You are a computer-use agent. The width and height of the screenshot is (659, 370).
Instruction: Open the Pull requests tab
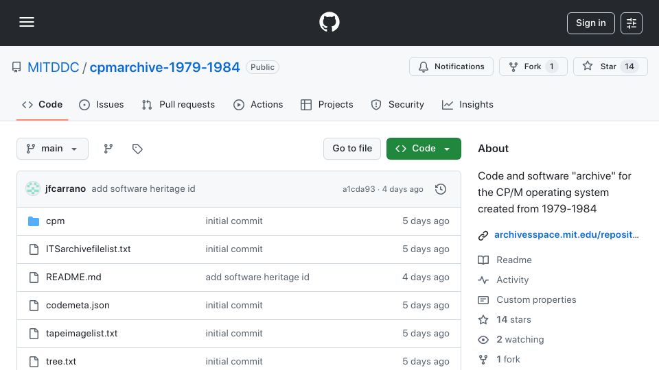[178, 104]
